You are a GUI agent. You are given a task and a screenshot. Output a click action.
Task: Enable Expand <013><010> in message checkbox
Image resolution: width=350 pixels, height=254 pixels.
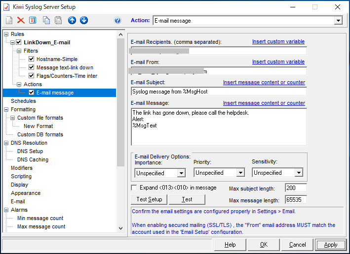(134, 188)
